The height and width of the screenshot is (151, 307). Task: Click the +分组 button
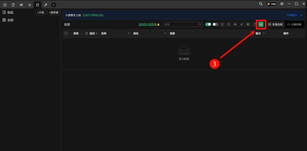point(40,12)
